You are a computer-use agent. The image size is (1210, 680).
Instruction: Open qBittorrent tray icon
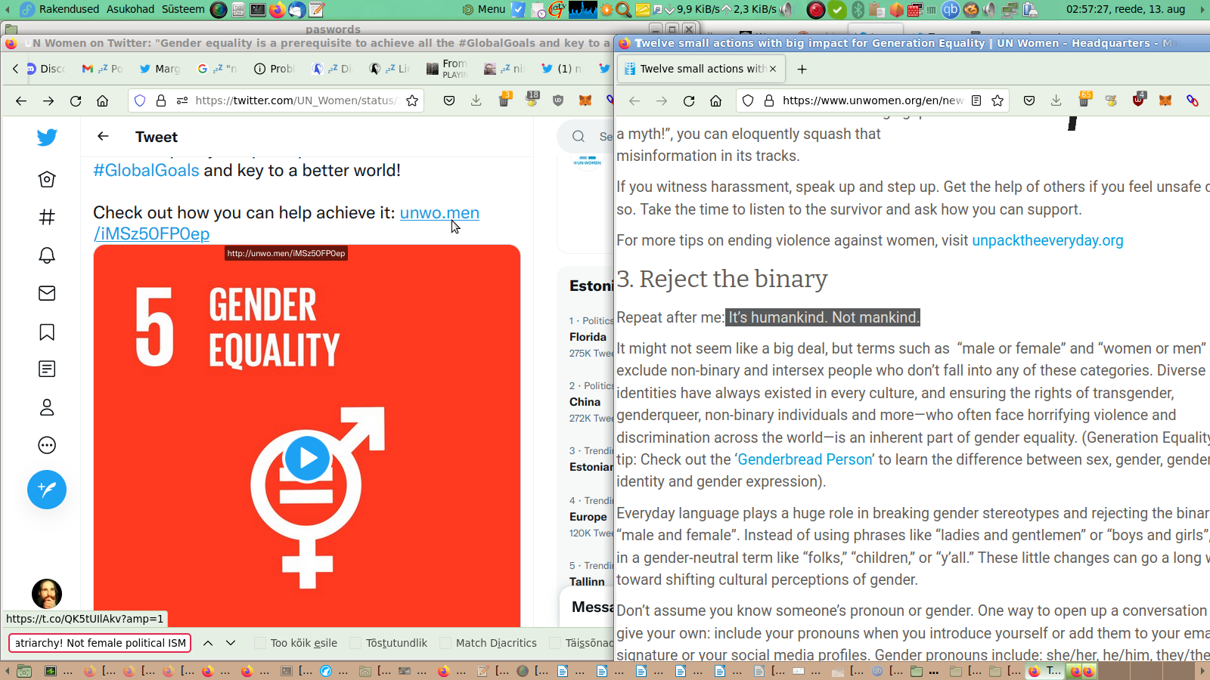point(950,9)
